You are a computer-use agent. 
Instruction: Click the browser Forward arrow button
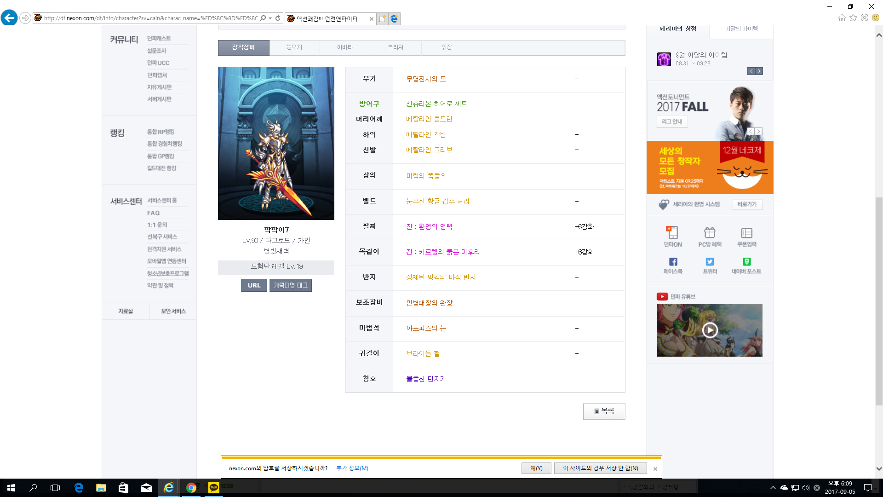point(25,18)
